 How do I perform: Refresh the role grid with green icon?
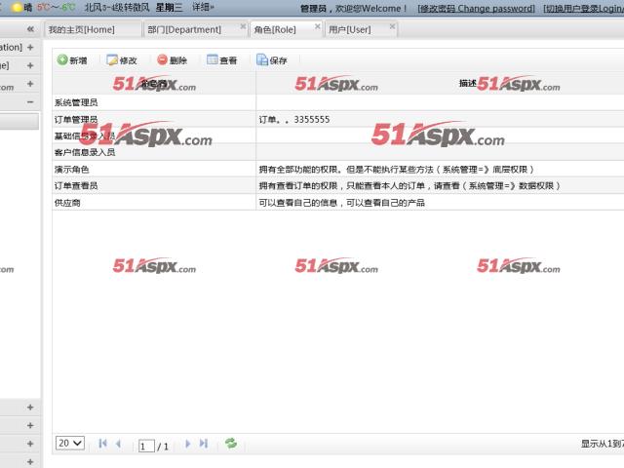pyautogui.click(x=231, y=444)
